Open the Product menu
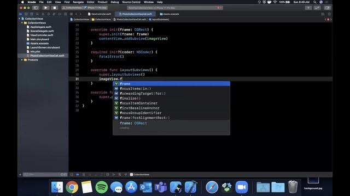Viewport: 350px width, 196px height. coord(102,2)
